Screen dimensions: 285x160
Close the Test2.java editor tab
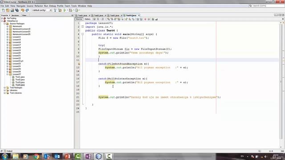coord(106,16)
